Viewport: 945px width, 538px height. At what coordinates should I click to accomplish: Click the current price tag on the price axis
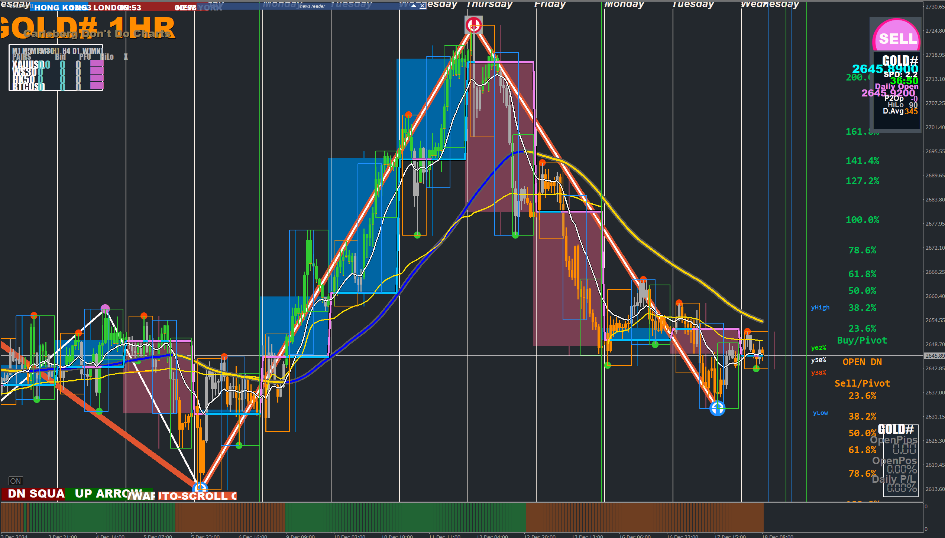934,356
